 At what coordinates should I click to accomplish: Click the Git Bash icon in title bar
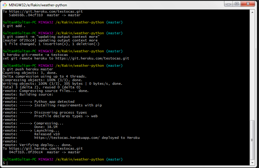click(5, 5)
